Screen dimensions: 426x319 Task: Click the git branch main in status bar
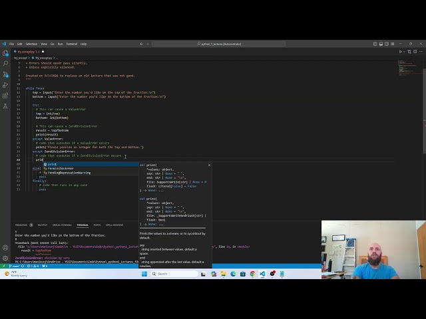pos(14,266)
